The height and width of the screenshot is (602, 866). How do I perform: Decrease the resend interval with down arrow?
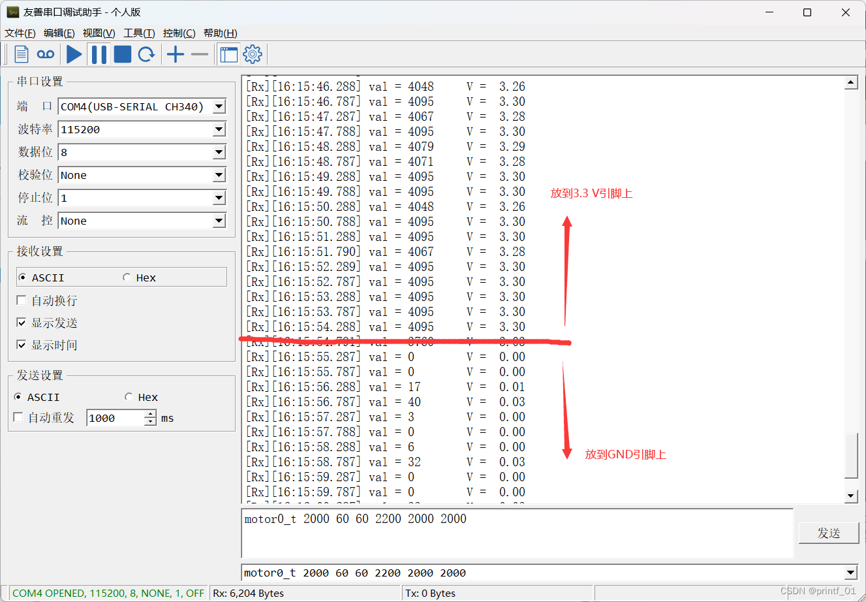(x=151, y=422)
